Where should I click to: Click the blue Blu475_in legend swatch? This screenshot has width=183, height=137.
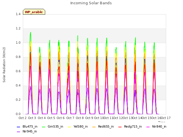coord(19,127)
